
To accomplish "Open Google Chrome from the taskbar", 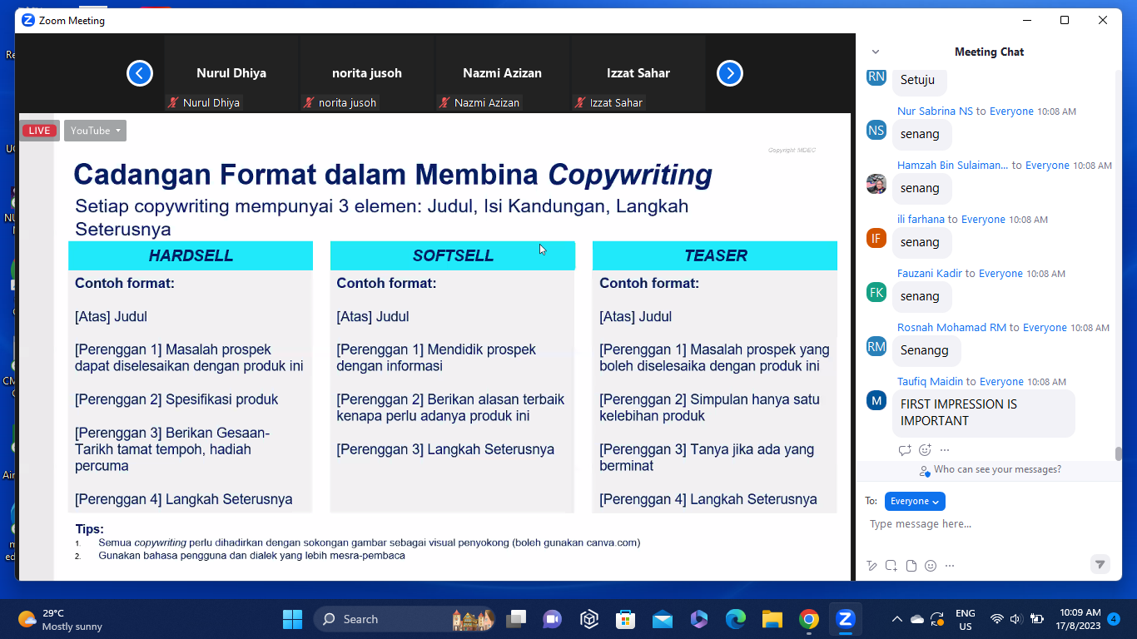I will click(x=808, y=619).
